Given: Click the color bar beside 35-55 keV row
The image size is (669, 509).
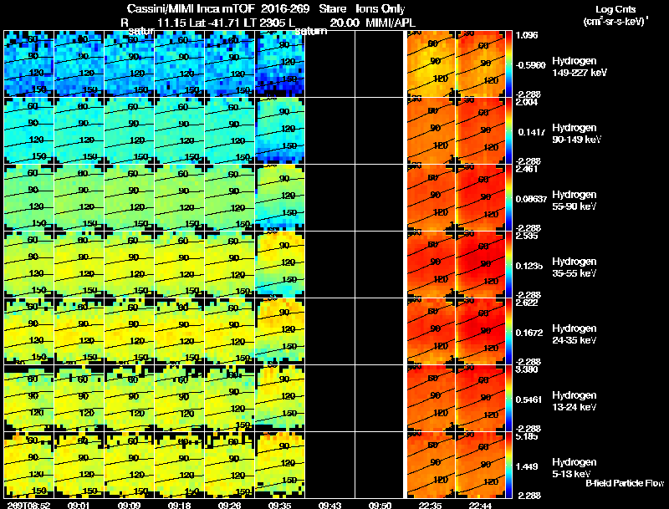Looking at the screenshot, I should (508, 265).
